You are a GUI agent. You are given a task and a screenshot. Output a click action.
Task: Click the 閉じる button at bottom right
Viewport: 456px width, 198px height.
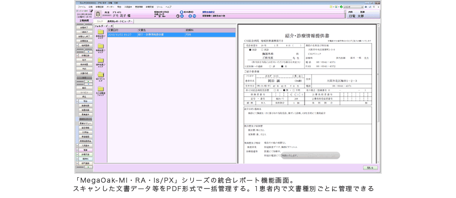(x=369, y=167)
